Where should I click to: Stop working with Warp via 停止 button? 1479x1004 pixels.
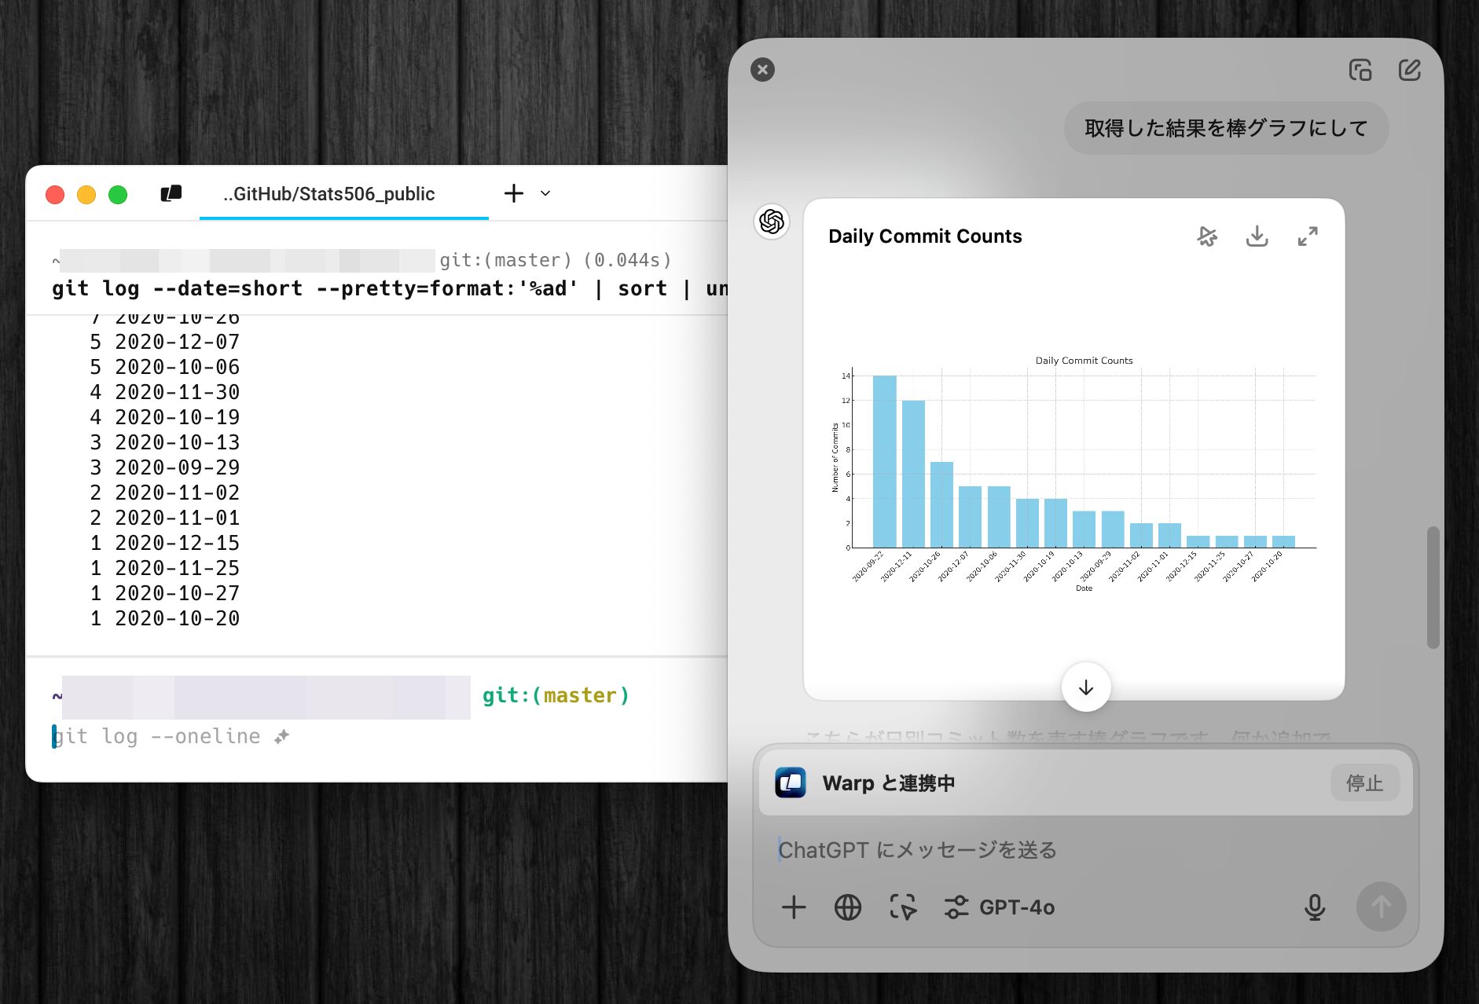tap(1363, 783)
